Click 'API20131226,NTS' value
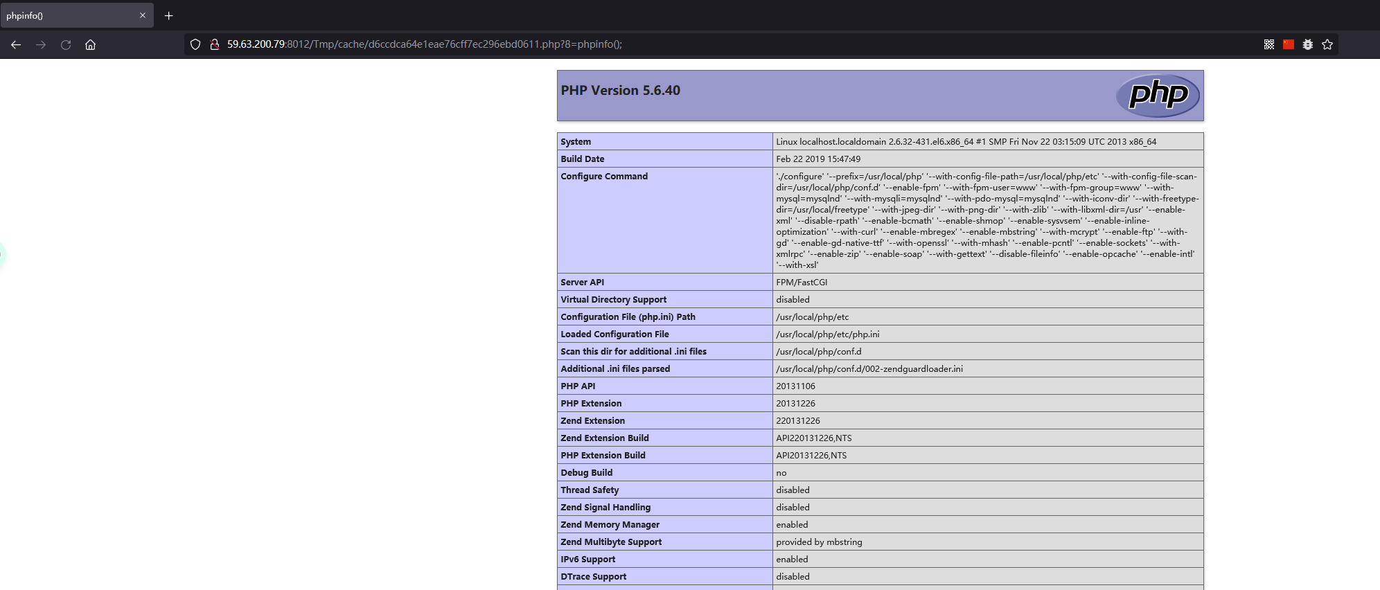The image size is (1380, 590). pyautogui.click(x=811, y=456)
